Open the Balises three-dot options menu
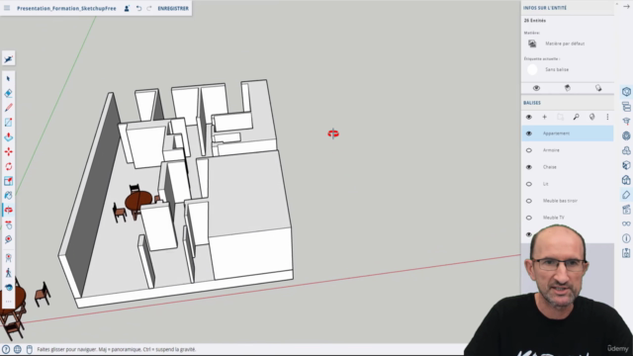633x356 pixels. (x=607, y=117)
